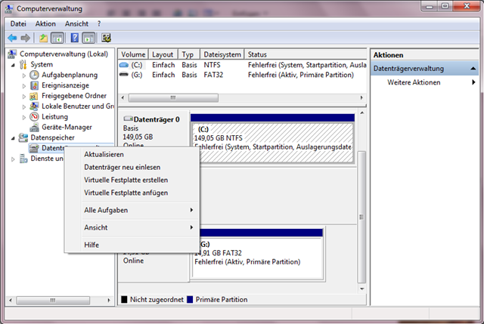Choose Aktualisieren from the context menu
The width and height of the screenshot is (484, 324).
(x=104, y=154)
